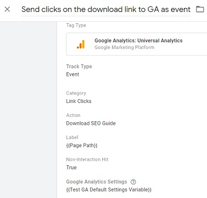Click the Track Type label
Viewport: 207px width, 198px height.
[79, 66]
